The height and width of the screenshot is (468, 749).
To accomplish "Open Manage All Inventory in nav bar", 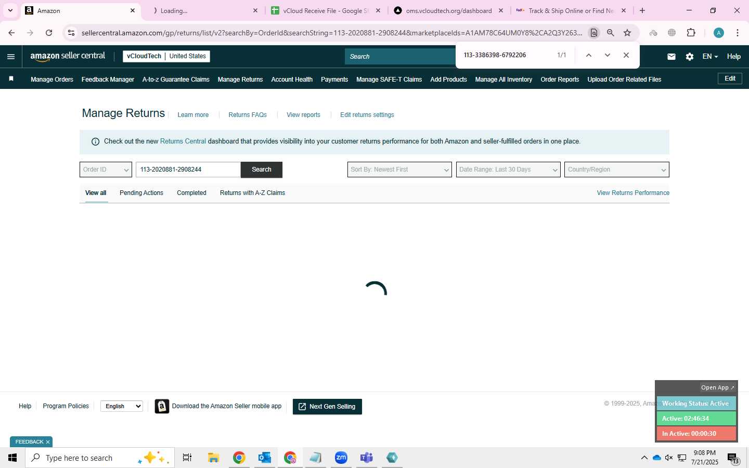I will 503,80.
